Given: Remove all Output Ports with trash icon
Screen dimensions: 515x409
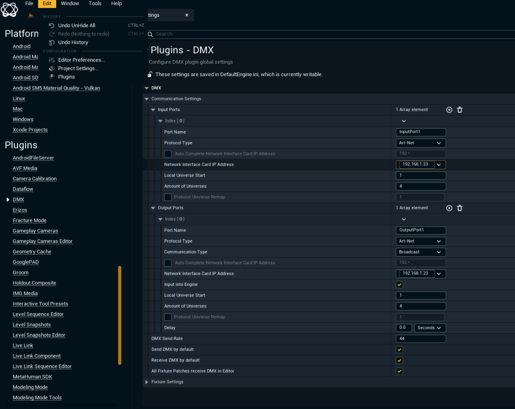Looking at the screenshot, I should coord(460,208).
